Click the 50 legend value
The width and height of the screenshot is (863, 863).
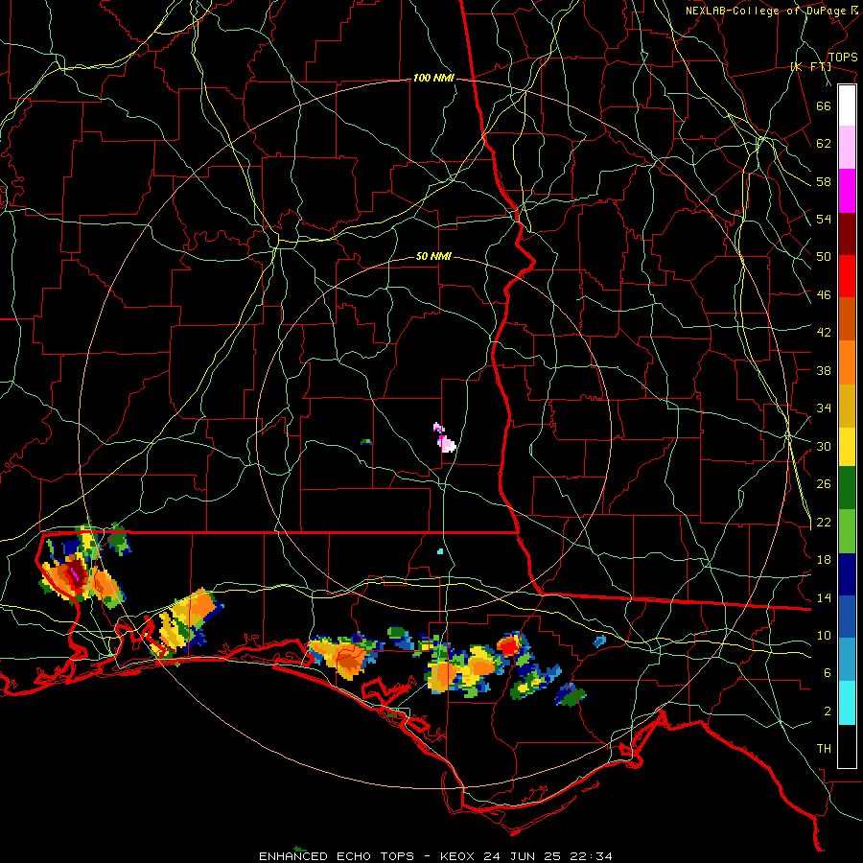(824, 257)
